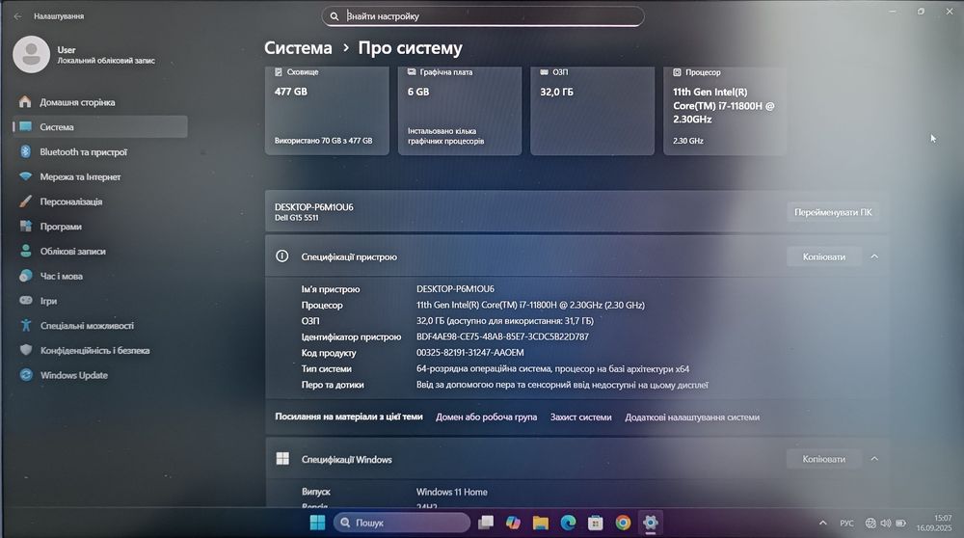Screen dimensions: 964x538
Task: Open the Windows Start menu
Action: 317,523
